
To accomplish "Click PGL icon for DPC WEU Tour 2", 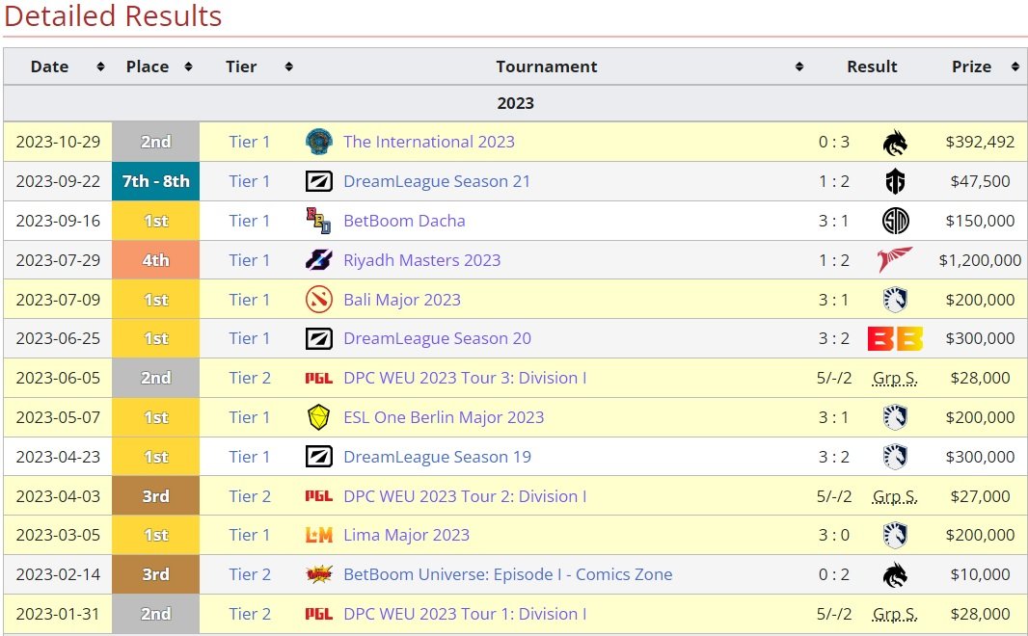I will click(x=319, y=496).
